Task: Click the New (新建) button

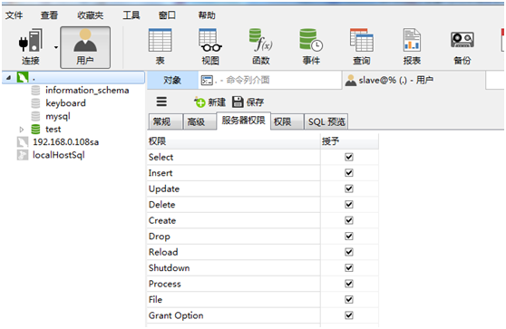Action: pos(209,102)
